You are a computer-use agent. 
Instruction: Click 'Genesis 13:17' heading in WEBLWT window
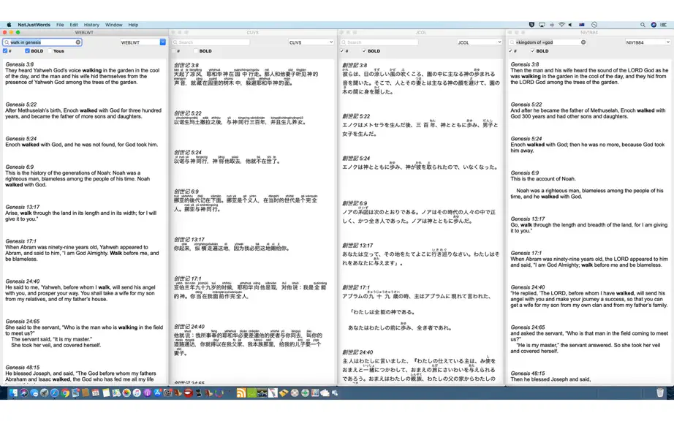point(23,207)
